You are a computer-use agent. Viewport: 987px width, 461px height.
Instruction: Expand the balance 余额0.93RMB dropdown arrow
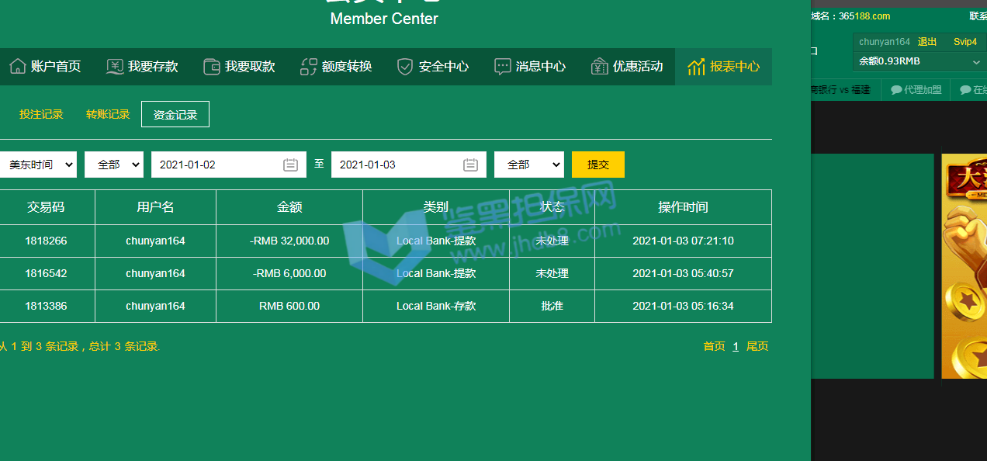coord(976,61)
